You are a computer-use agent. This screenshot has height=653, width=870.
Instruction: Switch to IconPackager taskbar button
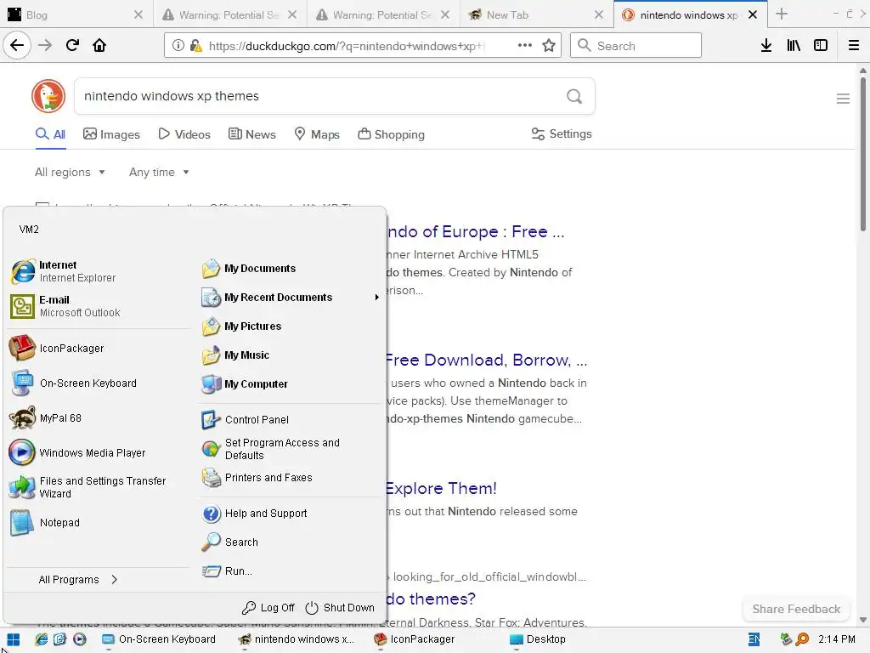(415, 639)
